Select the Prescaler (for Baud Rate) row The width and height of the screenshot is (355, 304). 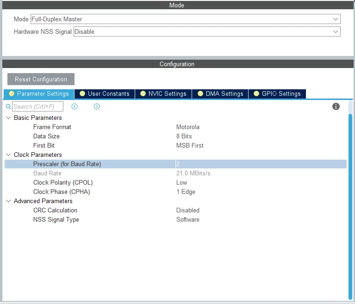(175, 164)
